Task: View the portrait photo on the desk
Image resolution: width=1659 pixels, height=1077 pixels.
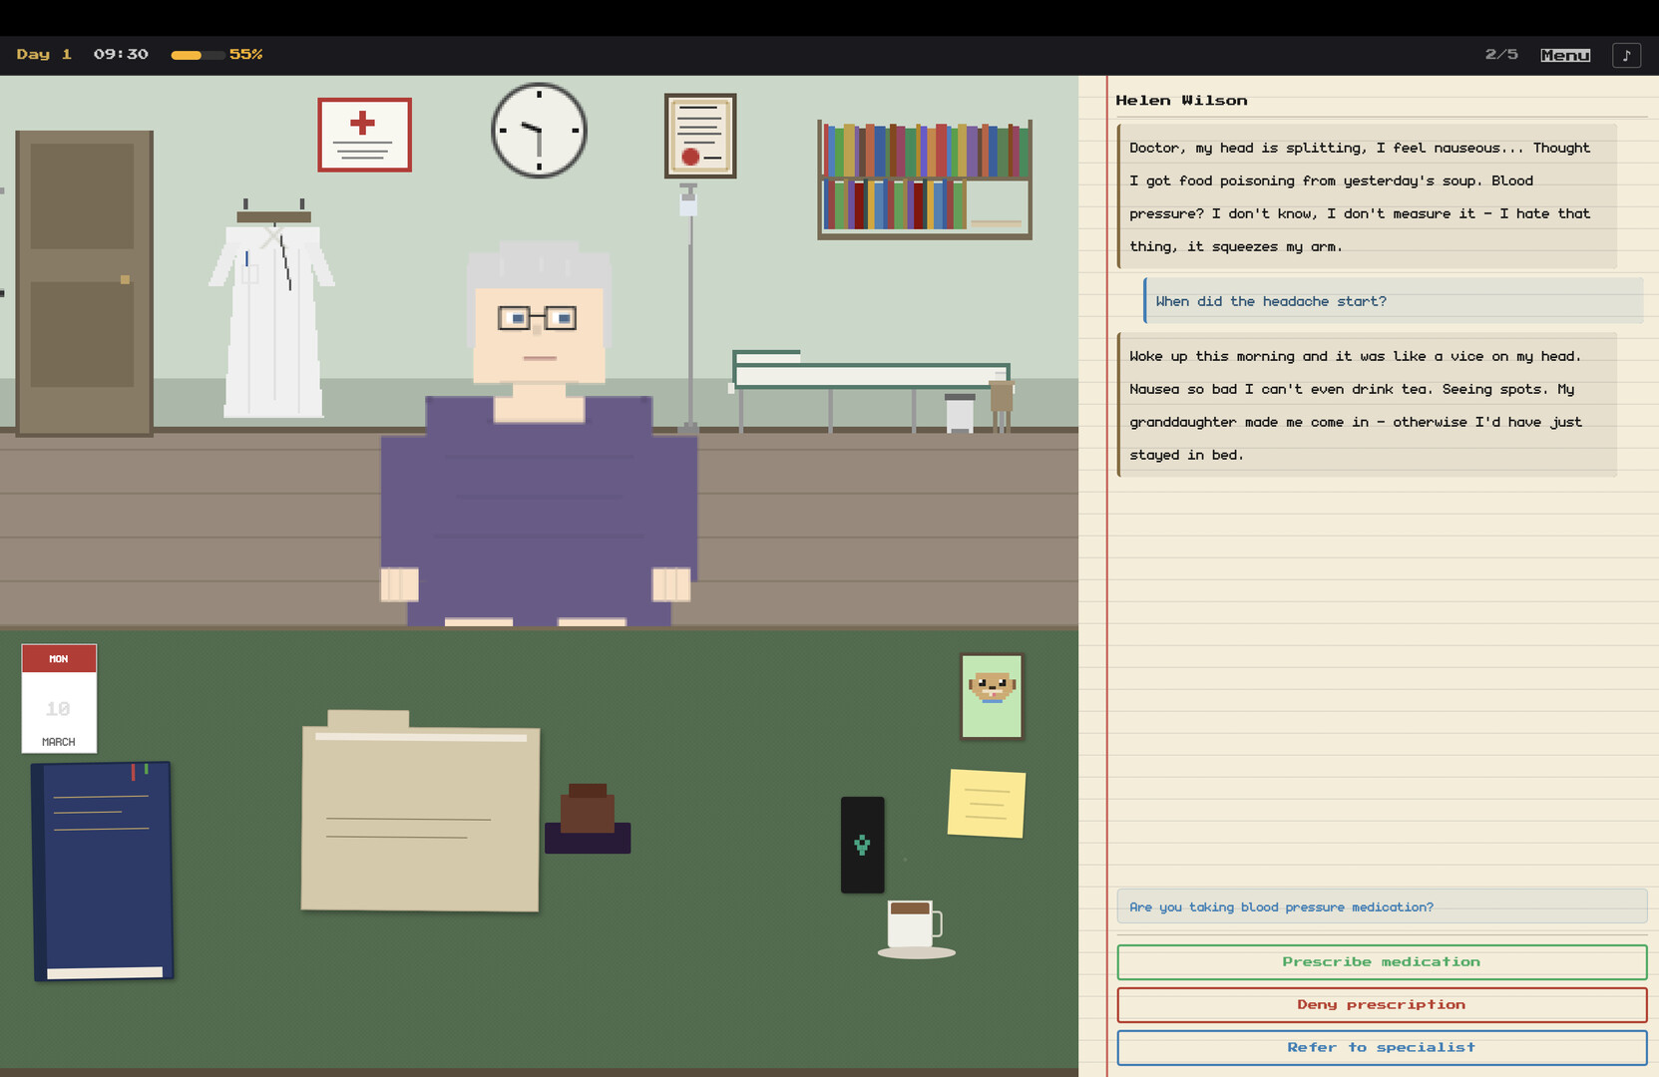Action: (991, 696)
